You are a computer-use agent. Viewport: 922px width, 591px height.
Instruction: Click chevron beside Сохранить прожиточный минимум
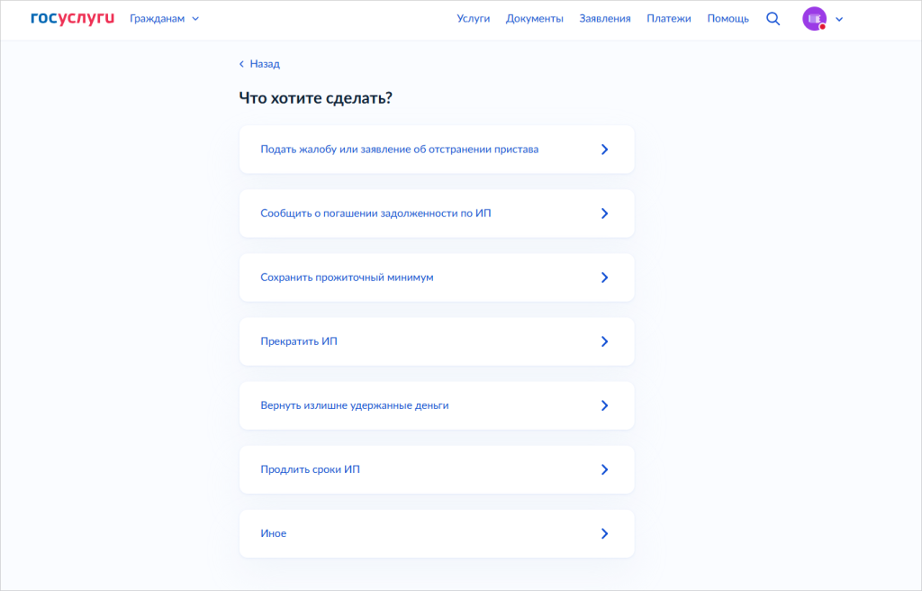coord(605,277)
